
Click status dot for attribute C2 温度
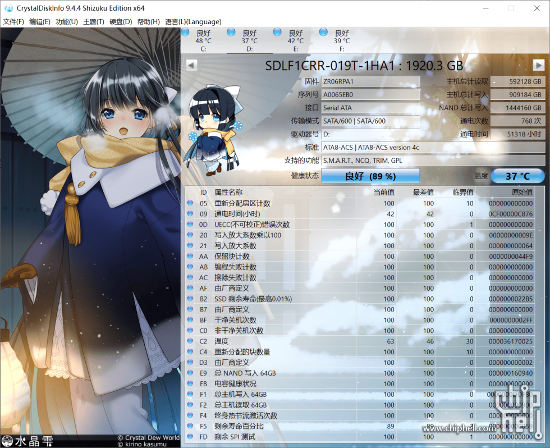(x=190, y=341)
